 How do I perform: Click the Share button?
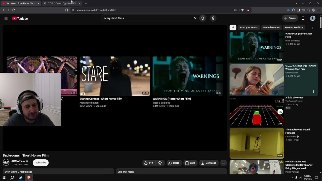(174, 163)
